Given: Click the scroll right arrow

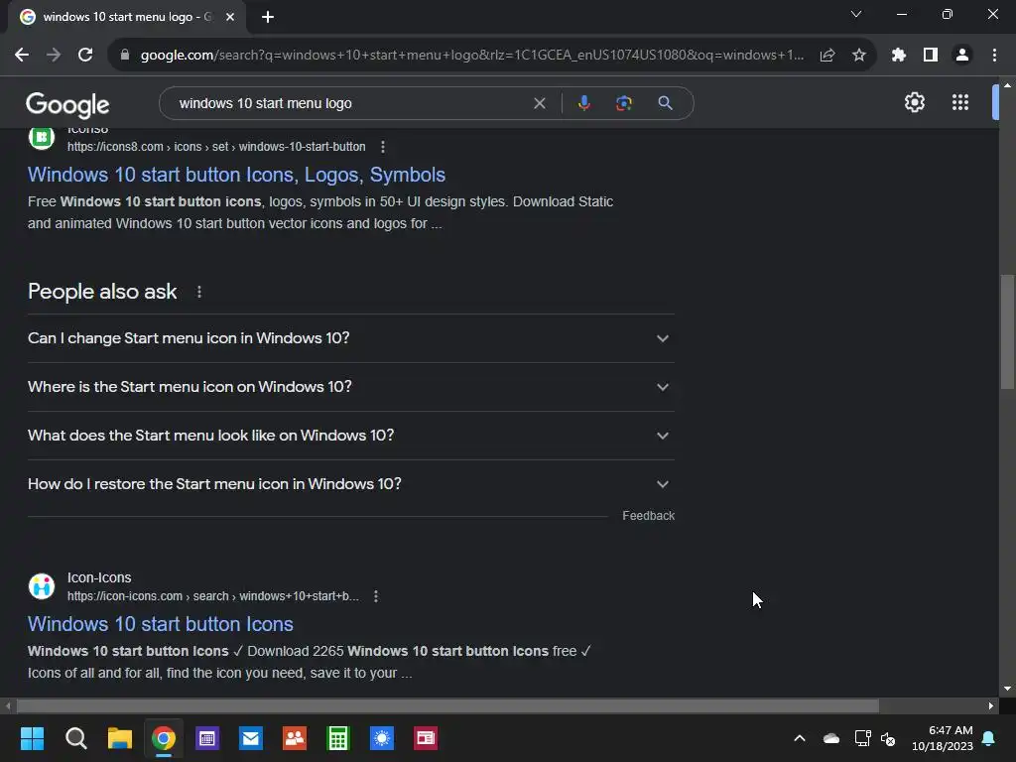Looking at the screenshot, I should [x=991, y=705].
